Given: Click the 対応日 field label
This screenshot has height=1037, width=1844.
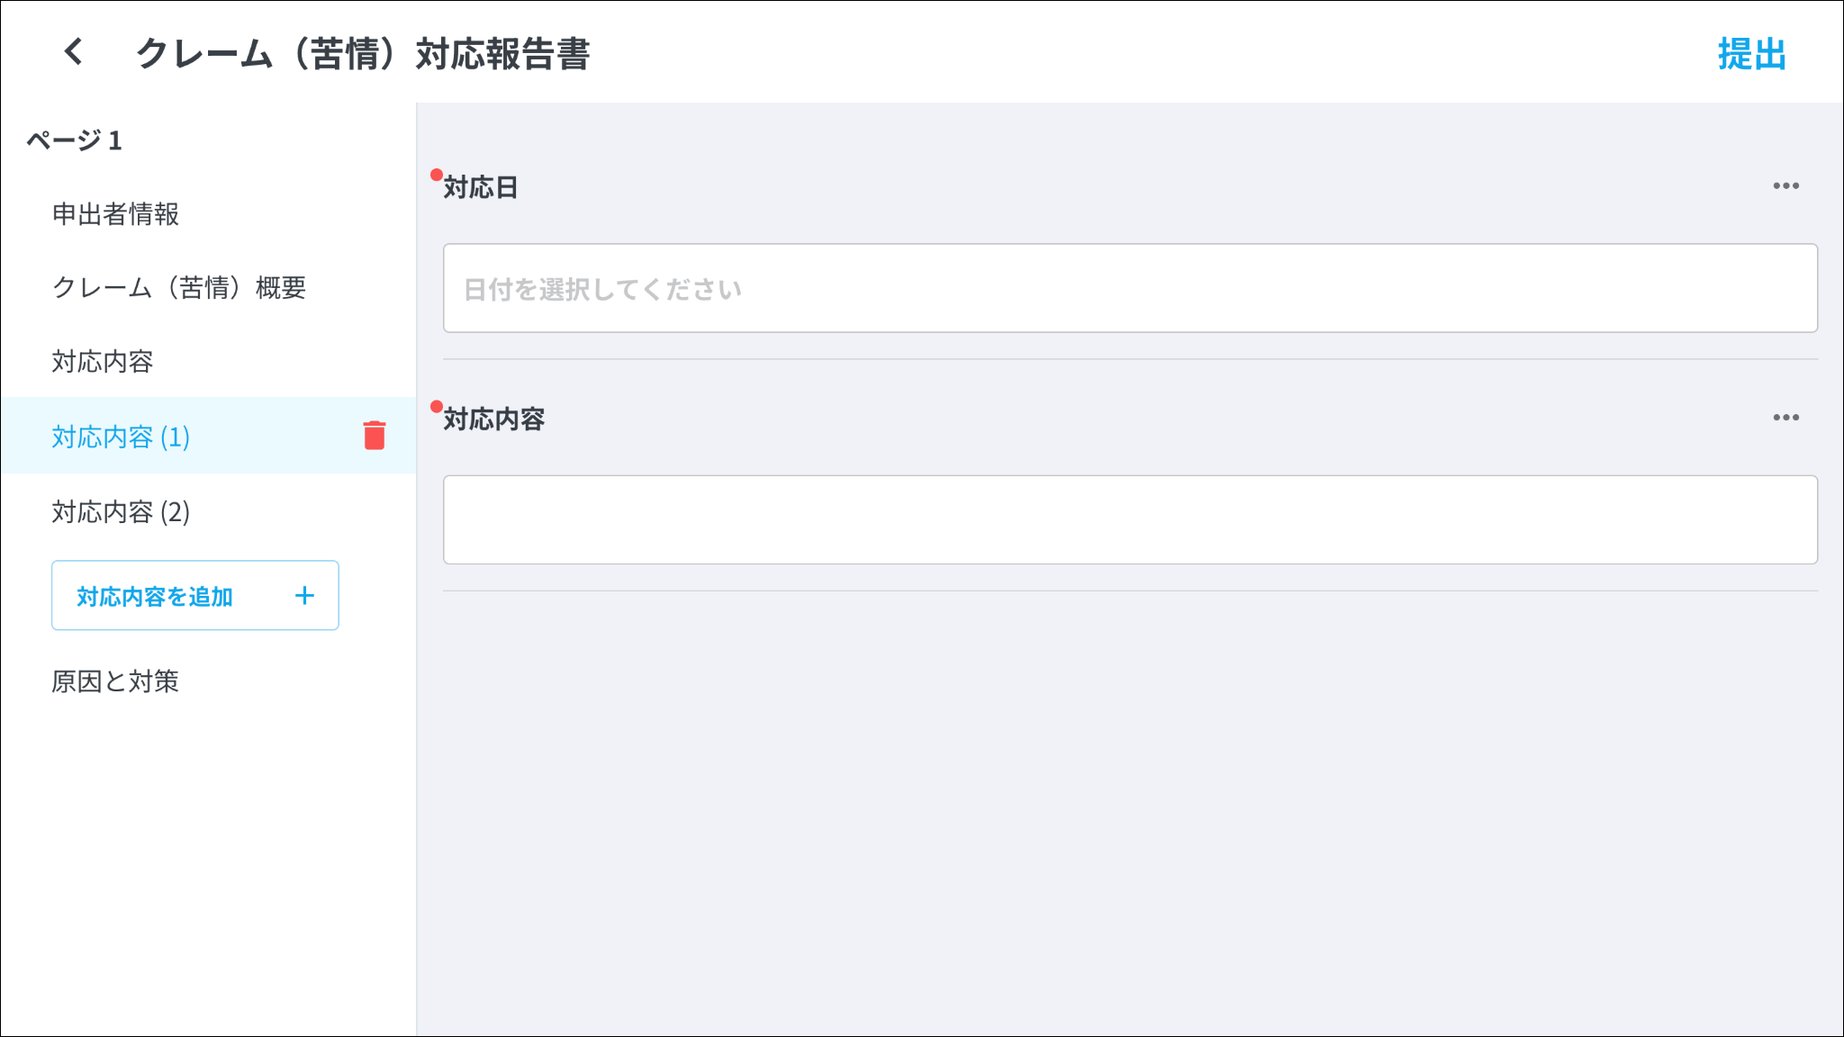Looking at the screenshot, I should pyautogui.click(x=481, y=187).
